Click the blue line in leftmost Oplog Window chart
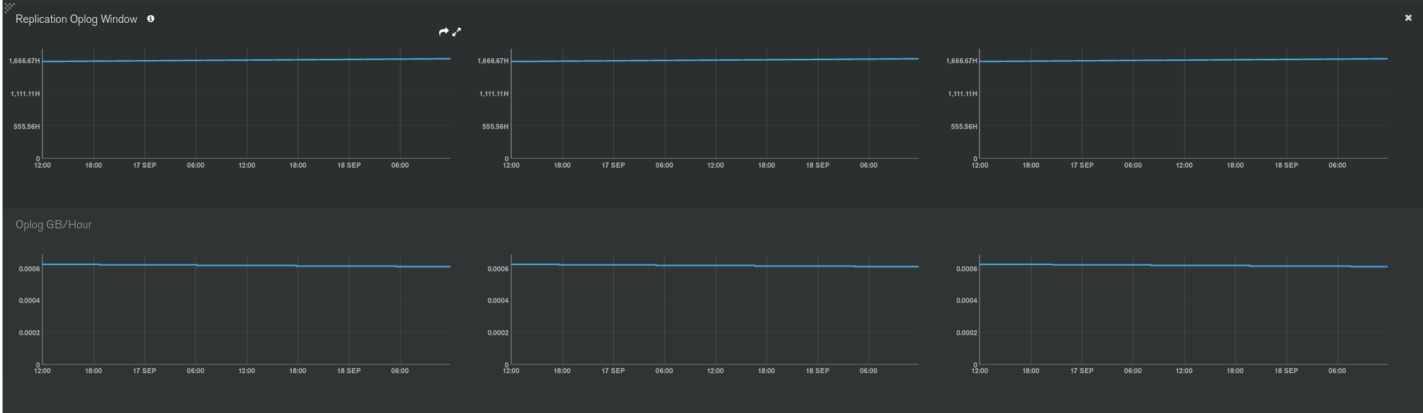Image resolution: width=1423 pixels, height=413 pixels. point(247,60)
